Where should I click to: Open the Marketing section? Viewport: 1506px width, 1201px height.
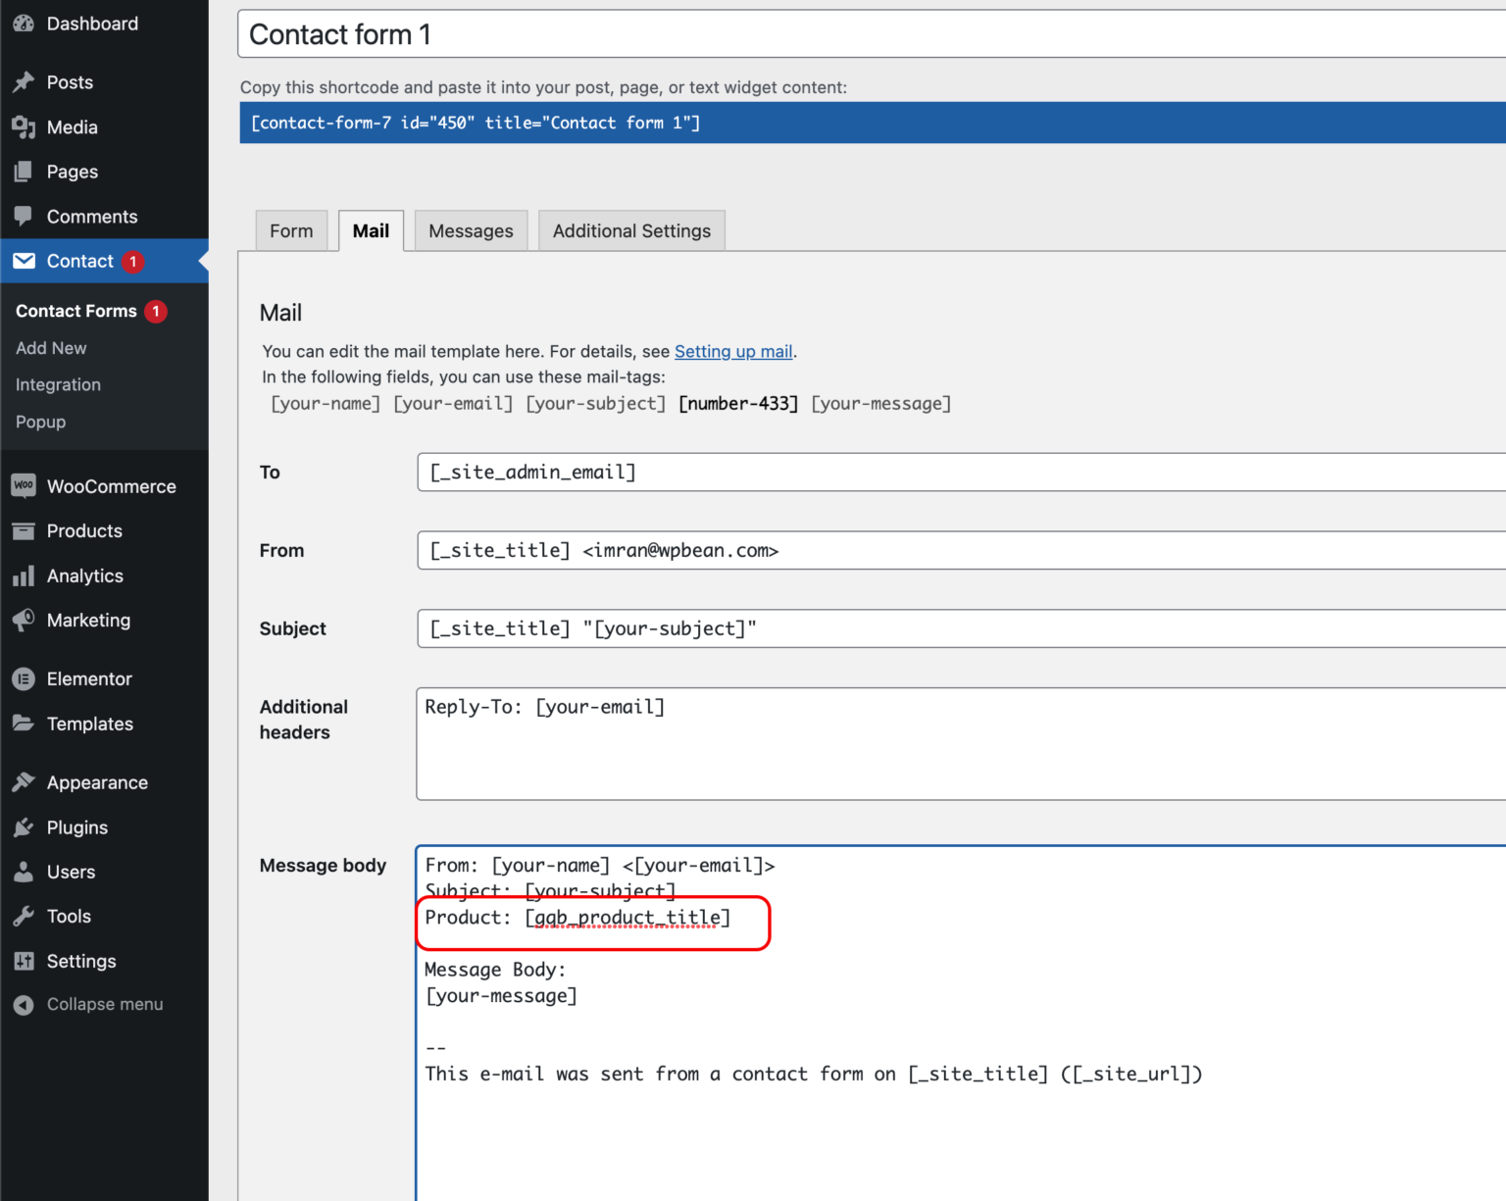pos(88,620)
